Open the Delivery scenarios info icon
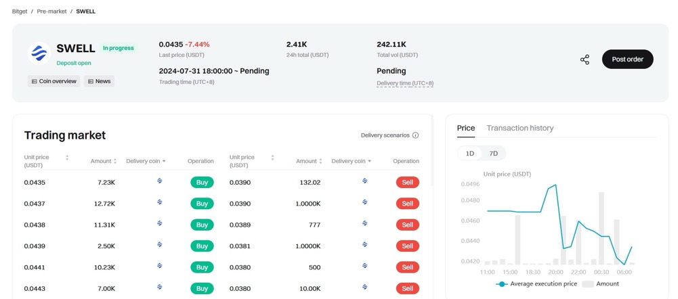Screen dimensions: 678x299 point(415,135)
